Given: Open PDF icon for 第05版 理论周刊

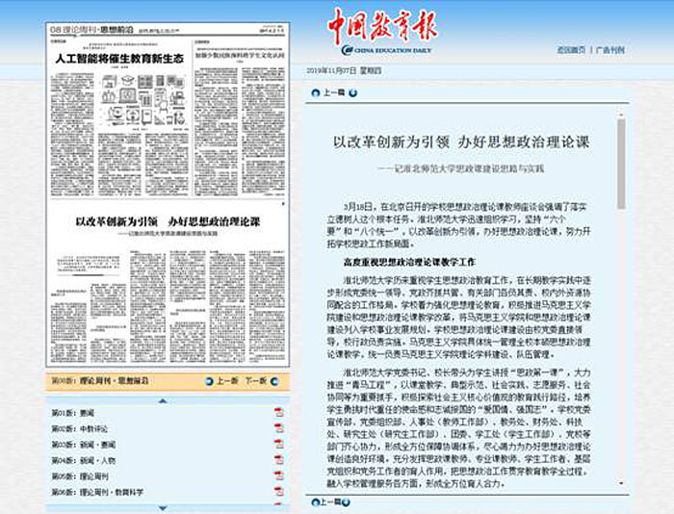Looking at the screenshot, I should point(279,475).
